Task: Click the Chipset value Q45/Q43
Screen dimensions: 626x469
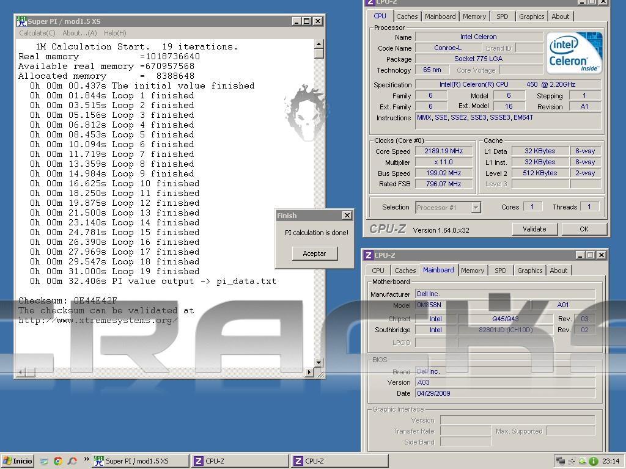Action: tap(505, 319)
